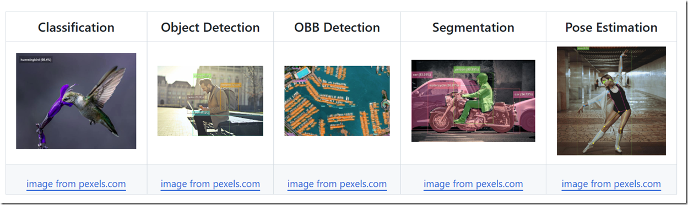Click the OBB Detection column header
Screen dimensions: 688x205
337,27
